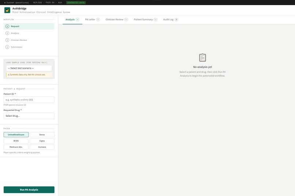This screenshot has width=295, height=196.
Task: Click 'FHIR patient resource ID' hint text
Action: (15, 105)
